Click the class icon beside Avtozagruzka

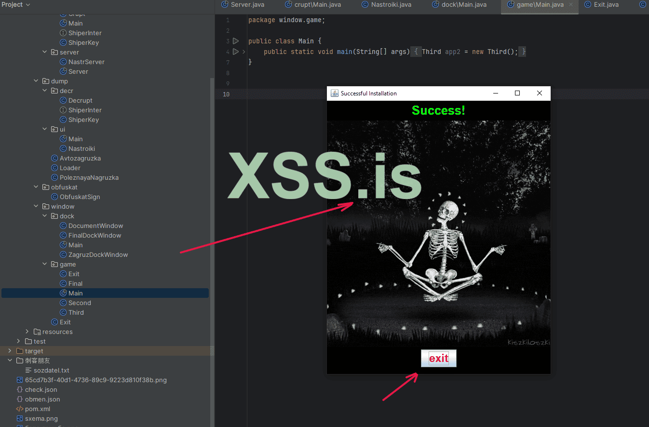pyautogui.click(x=54, y=158)
